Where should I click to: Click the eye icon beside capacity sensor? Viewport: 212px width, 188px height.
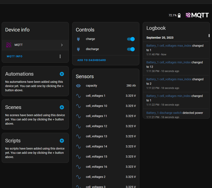point(78,86)
